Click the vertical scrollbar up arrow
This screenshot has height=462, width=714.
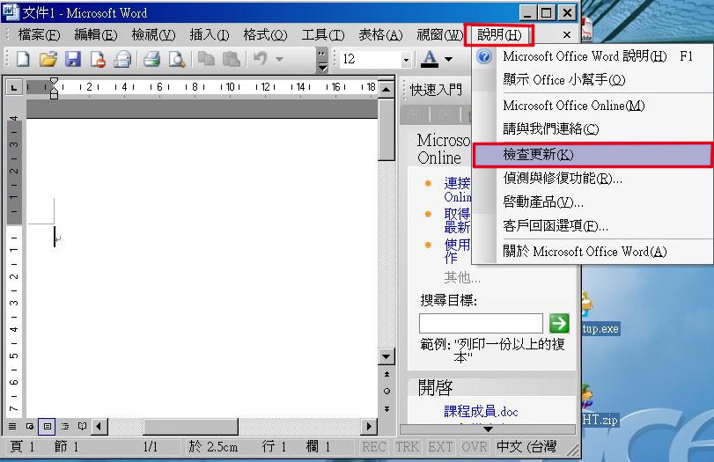(x=386, y=89)
